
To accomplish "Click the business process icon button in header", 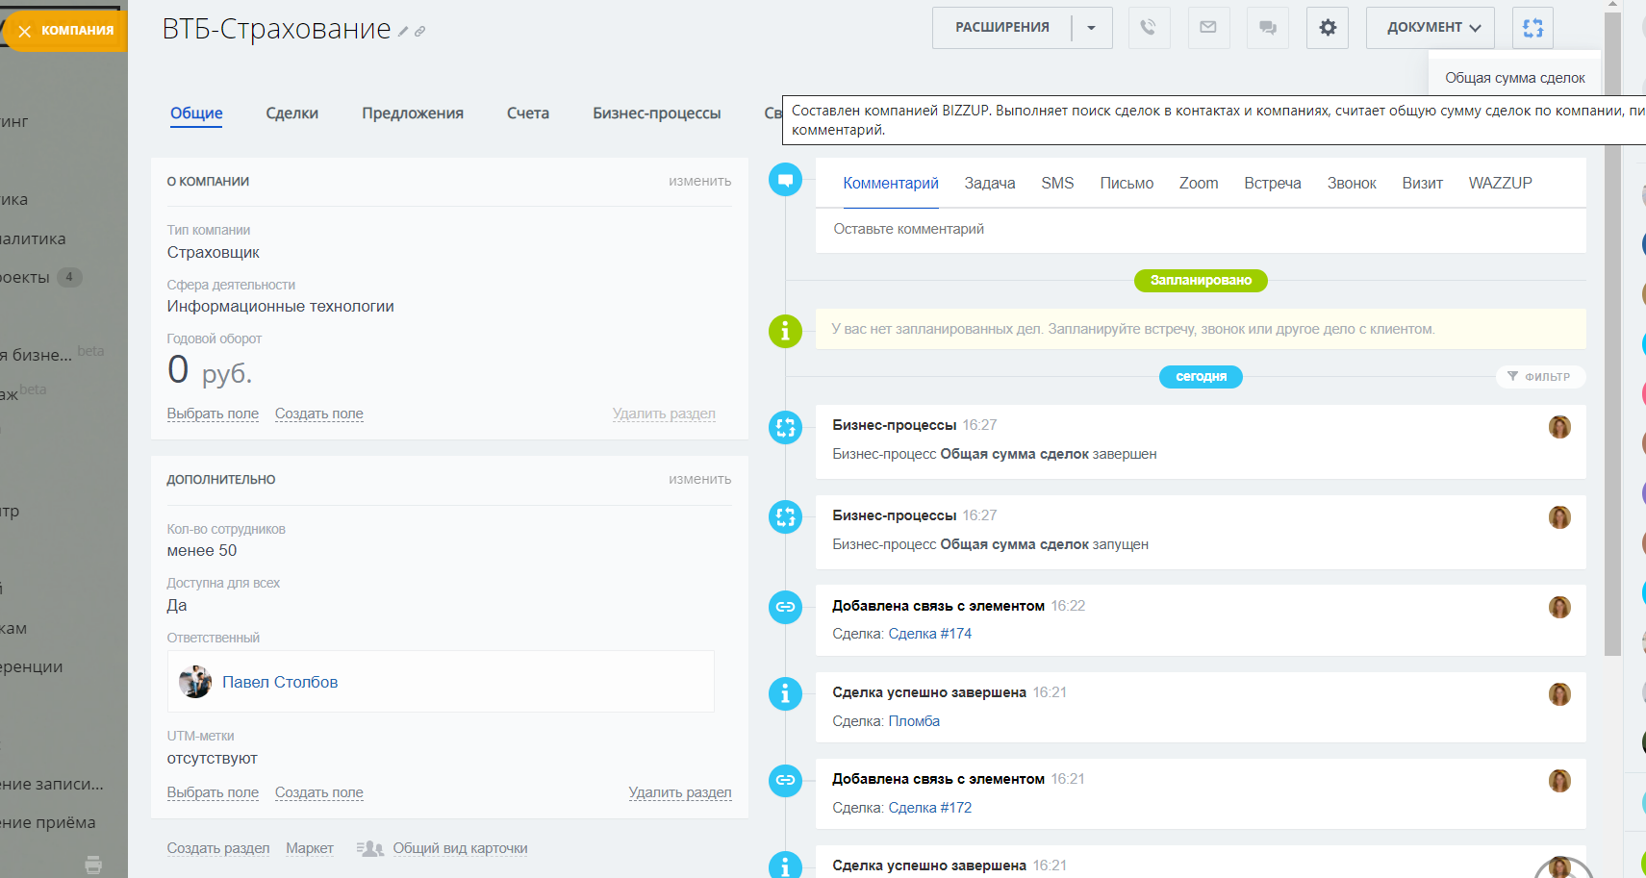I will 1532,28.
